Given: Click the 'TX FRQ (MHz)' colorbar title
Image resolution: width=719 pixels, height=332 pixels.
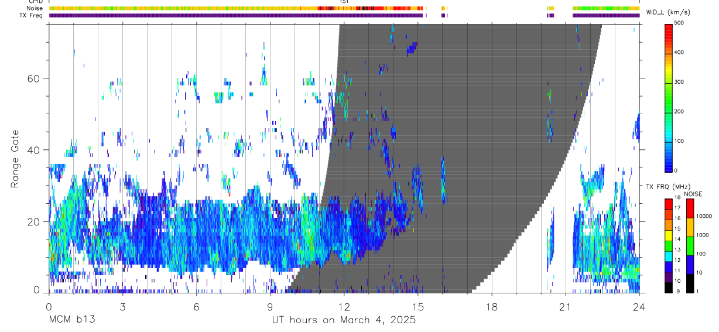Looking at the screenshot, I should pyautogui.click(x=667, y=187).
